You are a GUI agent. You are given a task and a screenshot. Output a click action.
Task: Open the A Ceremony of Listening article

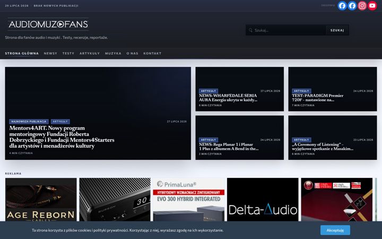tap(323, 147)
